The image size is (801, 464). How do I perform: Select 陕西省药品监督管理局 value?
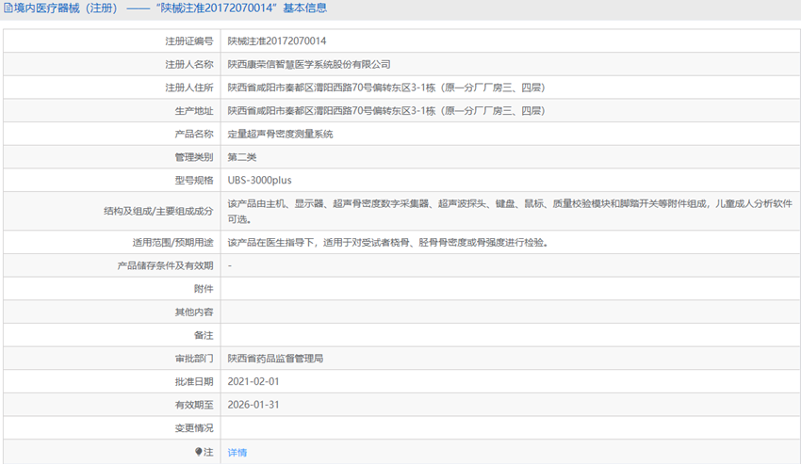coord(275,359)
